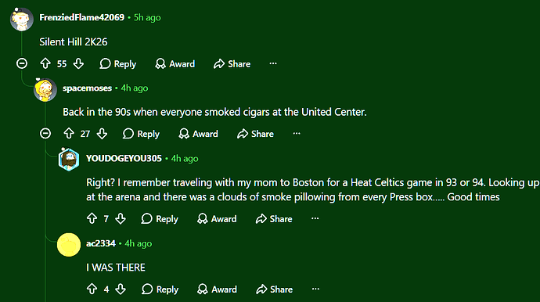Upvote YOUDOGEYOU305's Heat Celtics comment
540x302 pixels.
click(92, 218)
